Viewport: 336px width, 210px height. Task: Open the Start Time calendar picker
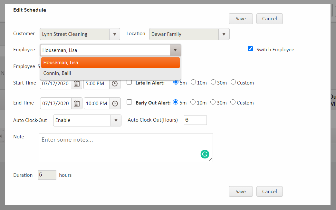point(77,84)
